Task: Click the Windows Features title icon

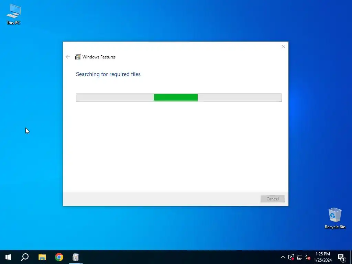Action: click(78, 57)
